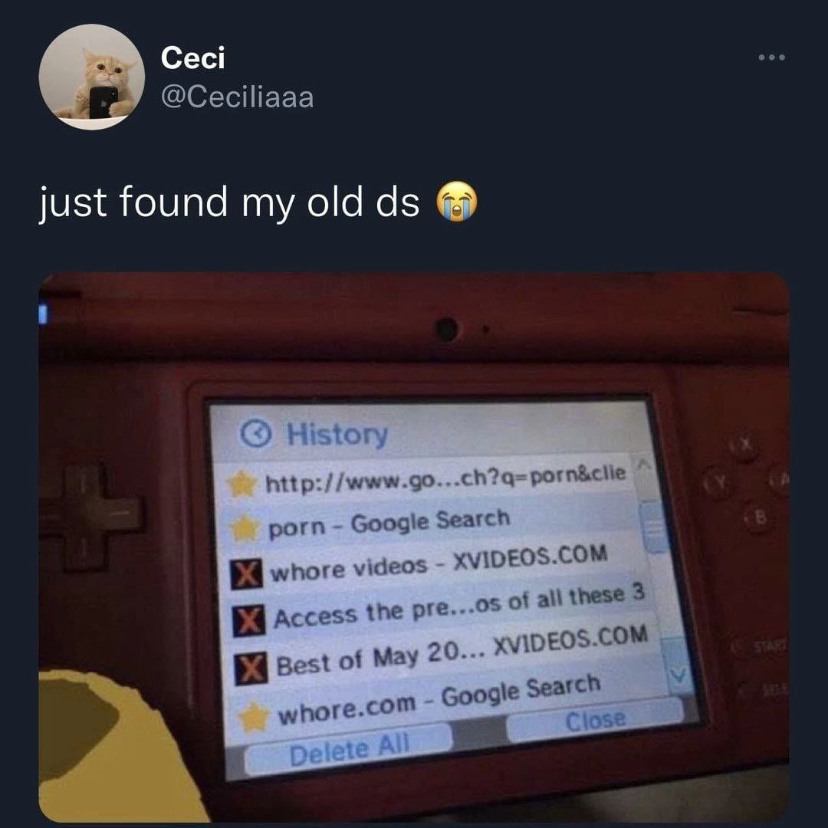The image size is (828, 828).
Task: Open Ceci's cat profile picture
Action: click(91, 77)
